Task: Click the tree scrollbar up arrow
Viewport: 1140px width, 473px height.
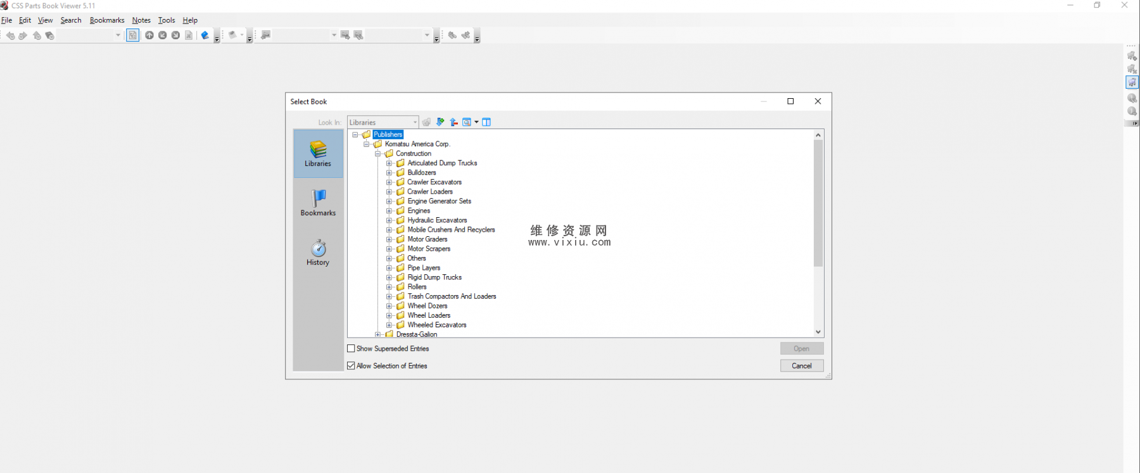Action: tap(818, 135)
